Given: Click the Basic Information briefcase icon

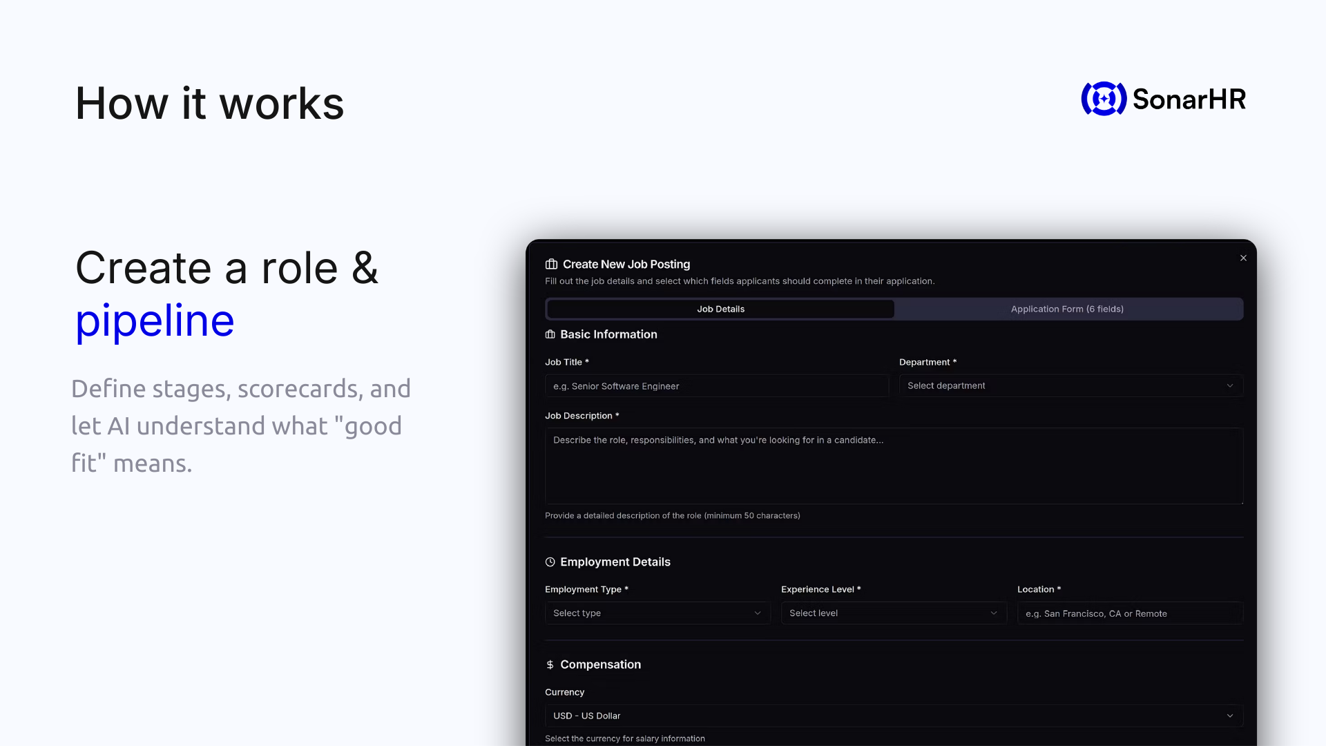Looking at the screenshot, I should [550, 334].
